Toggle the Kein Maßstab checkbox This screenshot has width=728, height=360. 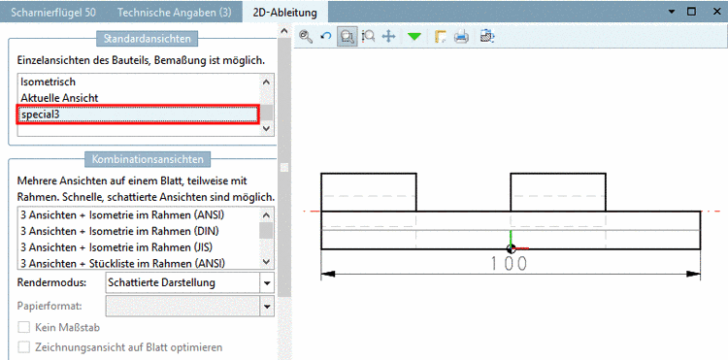pyautogui.click(x=23, y=328)
